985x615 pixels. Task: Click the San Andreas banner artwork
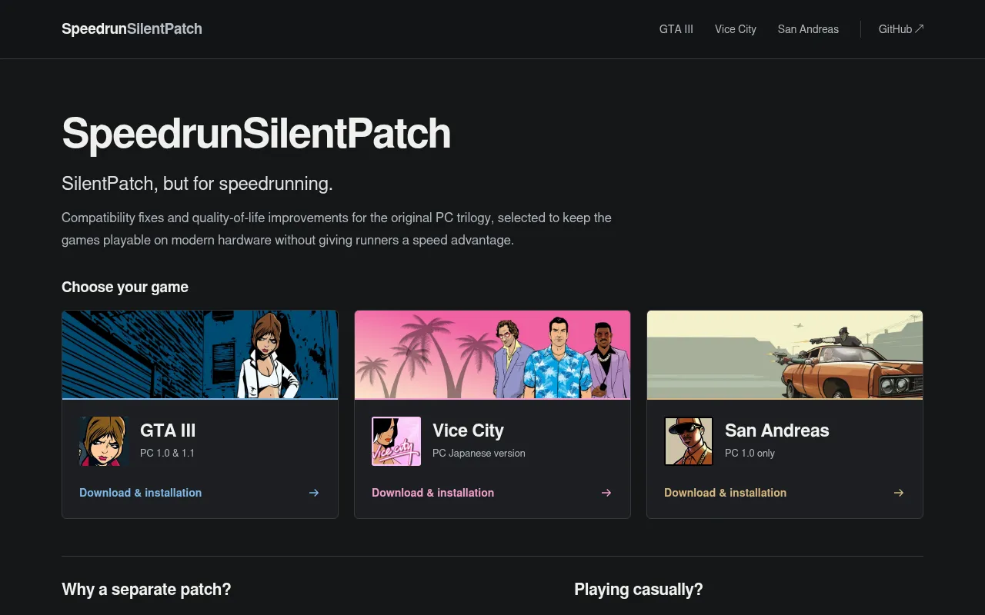coord(785,354)
